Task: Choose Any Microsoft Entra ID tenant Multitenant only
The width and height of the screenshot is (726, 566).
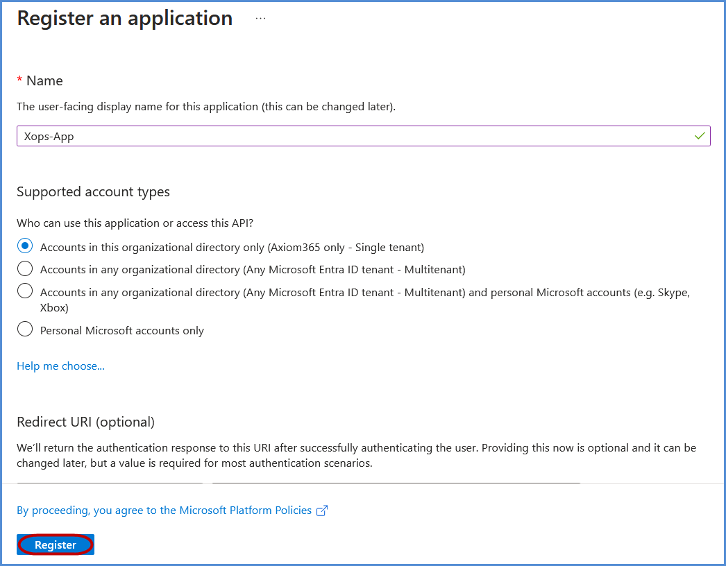Action: pos(25,268)
